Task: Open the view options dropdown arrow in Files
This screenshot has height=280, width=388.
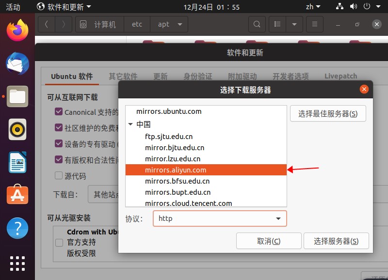Action: [x=294, y=24]
